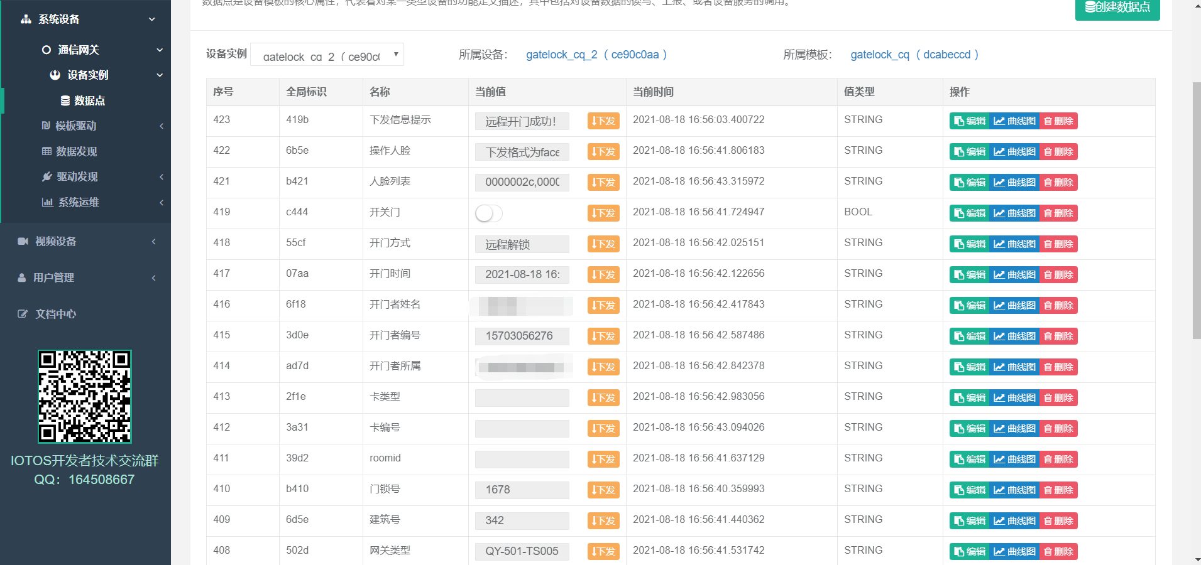1201x565 pixels.
Task: Click the 用户管理 user icon
Action: (22, 277)
